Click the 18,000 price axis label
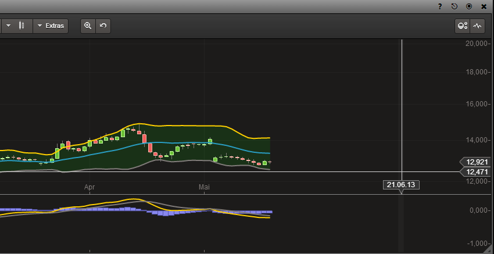Image resolution: width=494 pixels, height=254 pixels. (477, 72)
